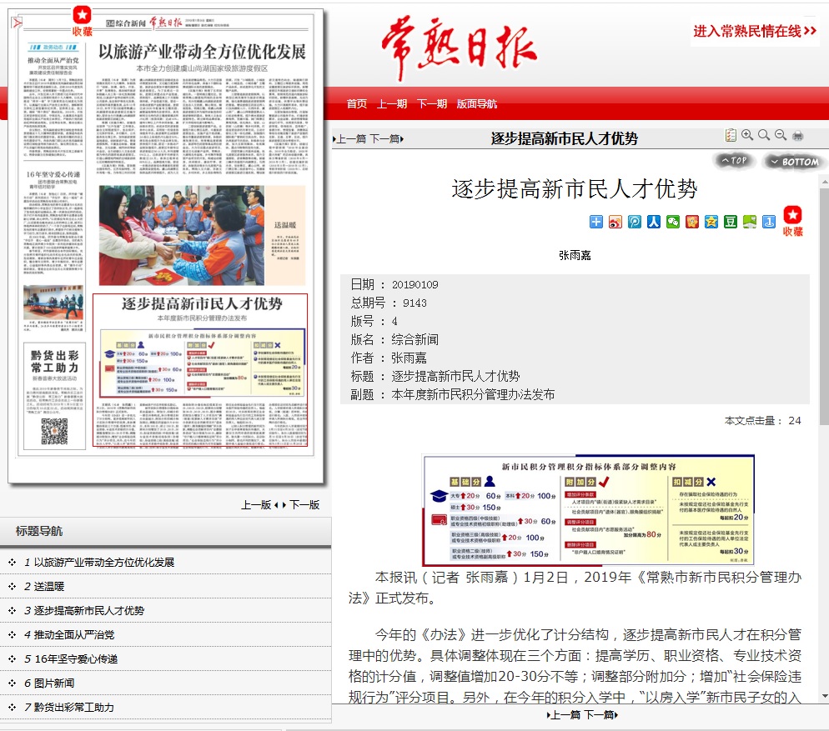The height and width of the screenshot is (731, 829).
Task: Select 下一期 in the red navigation bar
Action: click(x=432, y=103)
